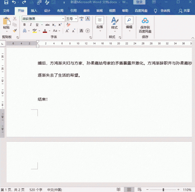The image size is (195, 192).
Task: Redo the last action
Action: click(24, 2)
